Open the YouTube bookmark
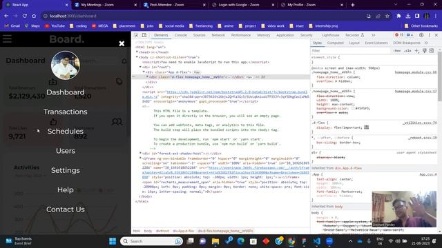 tap(55, 26)
